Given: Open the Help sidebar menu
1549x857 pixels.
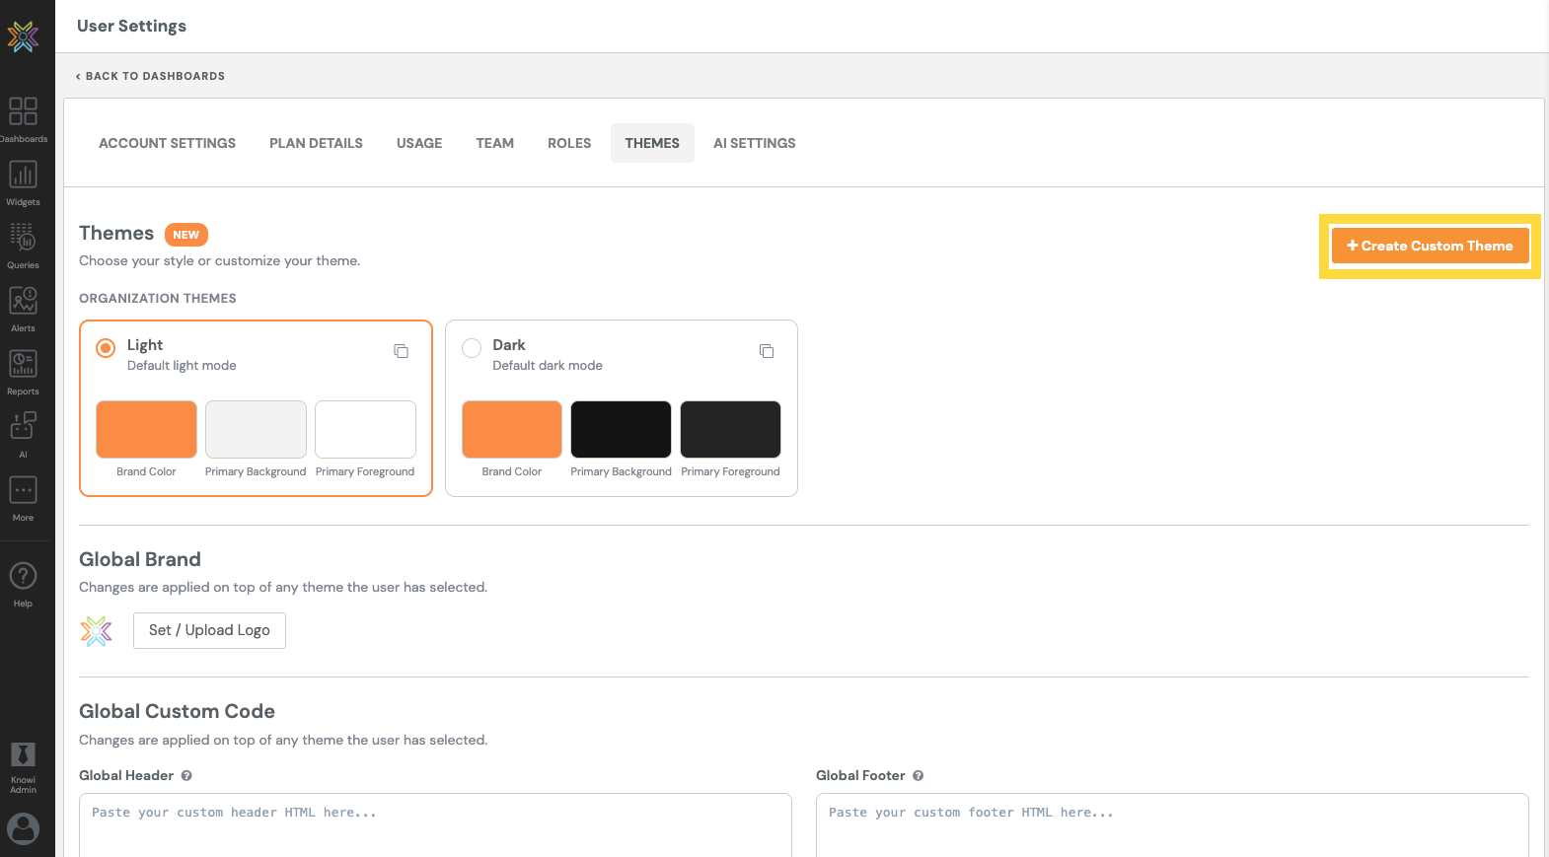Looking at the screenshot, I should tap(23, 577).
